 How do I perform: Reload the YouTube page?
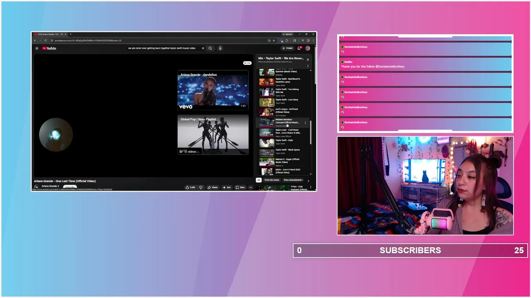pos(45,41)
